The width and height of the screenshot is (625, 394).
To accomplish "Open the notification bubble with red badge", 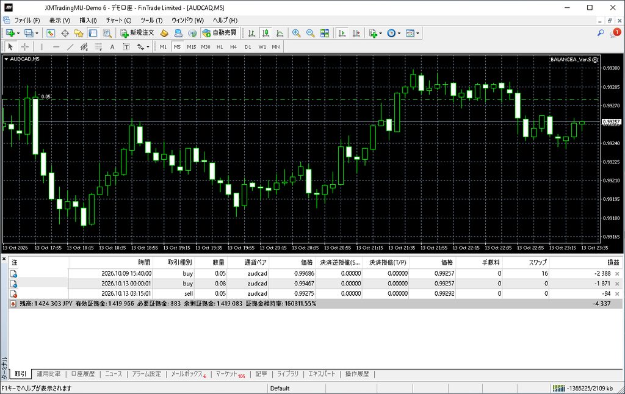I will coord(615,33).
